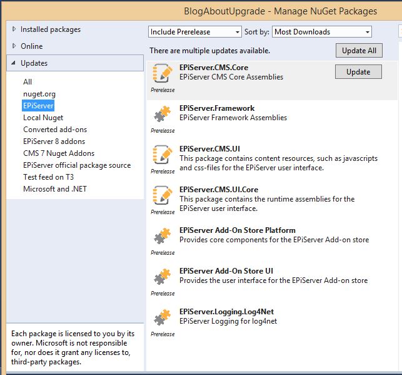
Task: Select the EPiServer source
Action: 38,106
